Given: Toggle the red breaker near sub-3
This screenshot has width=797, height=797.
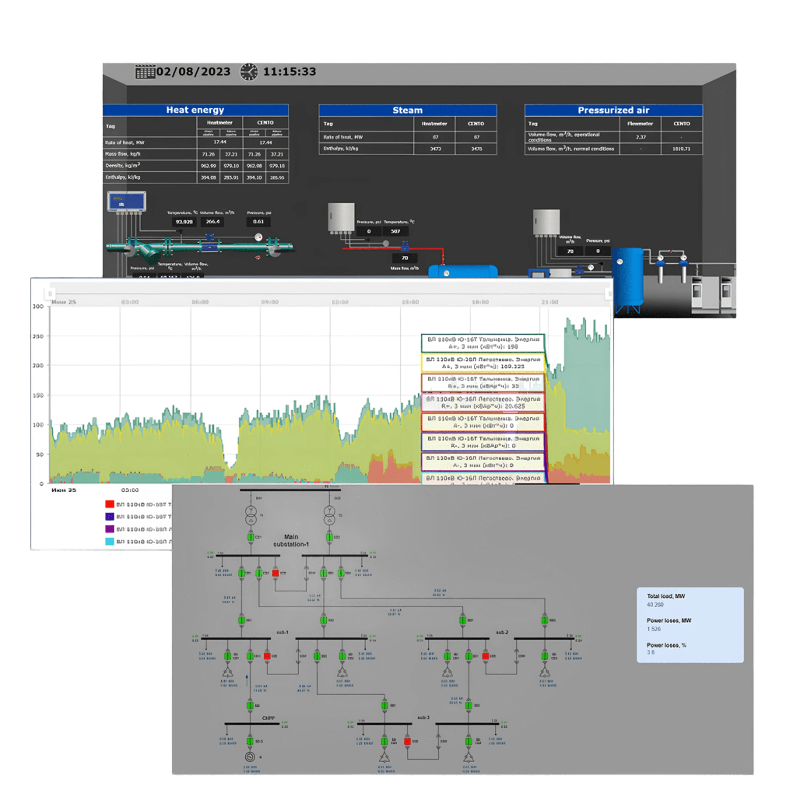Looking at the screenshot, I should [407, 742].
